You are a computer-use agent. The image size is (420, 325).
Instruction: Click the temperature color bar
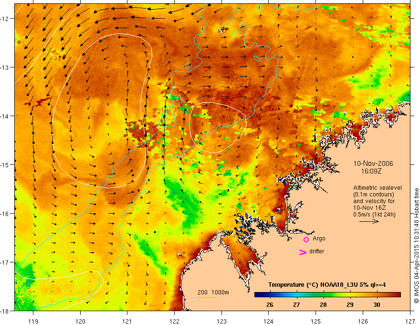coord(327,295)
